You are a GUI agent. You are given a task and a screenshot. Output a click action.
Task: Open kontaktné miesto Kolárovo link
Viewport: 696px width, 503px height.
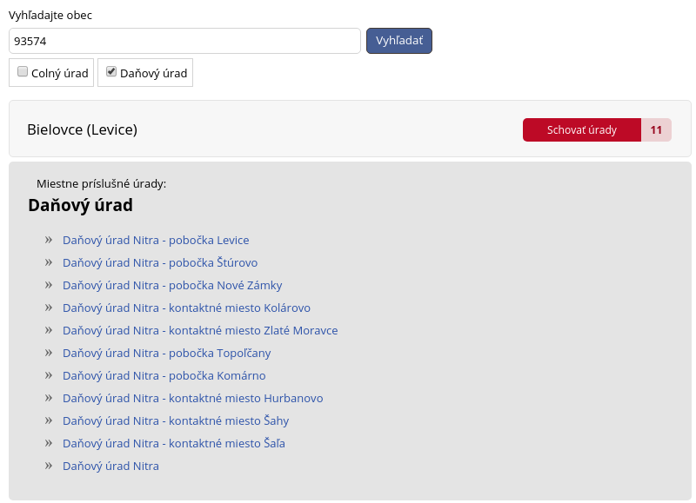pyautogui.click(x=186, y=308)
